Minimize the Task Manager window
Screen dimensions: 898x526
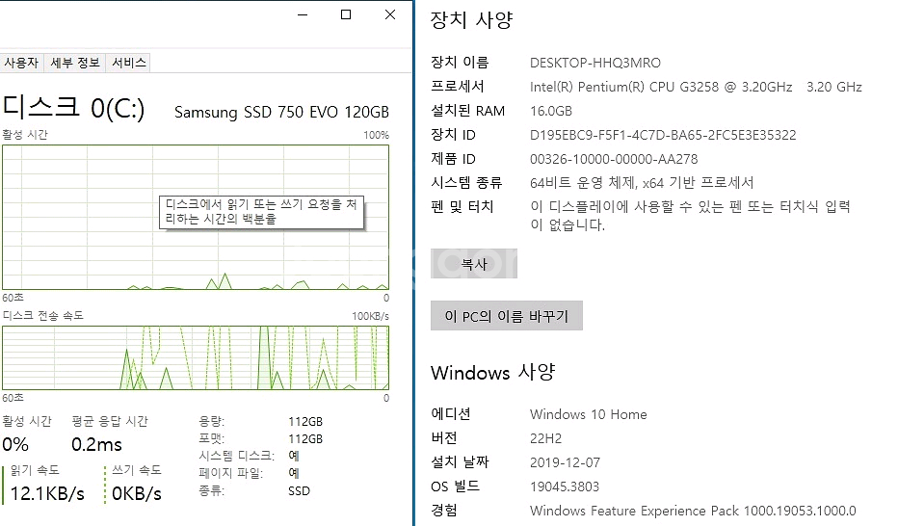click(x=303, y=14)
